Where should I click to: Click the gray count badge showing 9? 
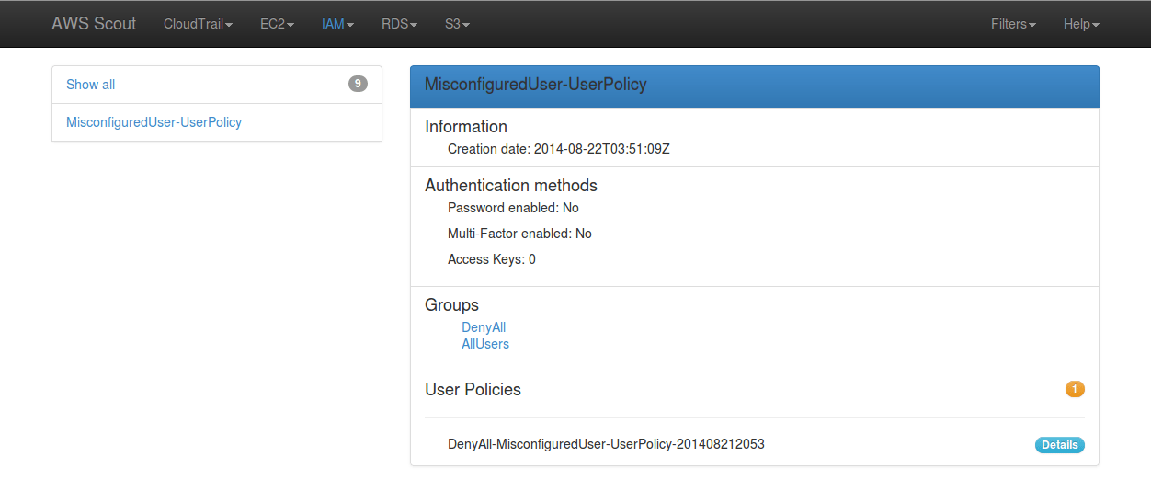pyautogui.click(x=358, y=85)
